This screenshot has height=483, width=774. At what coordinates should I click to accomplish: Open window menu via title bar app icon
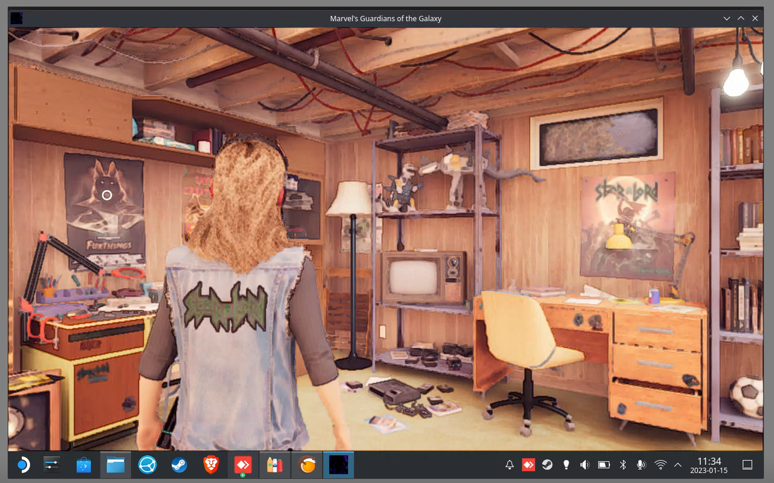(x=17, y=18)
